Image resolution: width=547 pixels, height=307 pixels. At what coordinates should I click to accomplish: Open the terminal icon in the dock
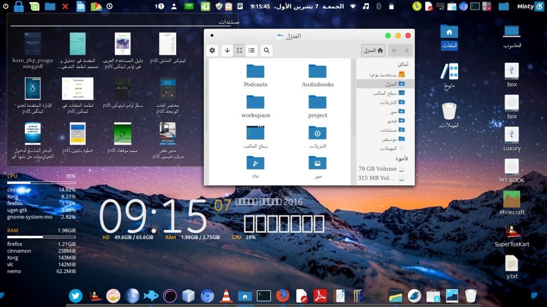[264, 296]
